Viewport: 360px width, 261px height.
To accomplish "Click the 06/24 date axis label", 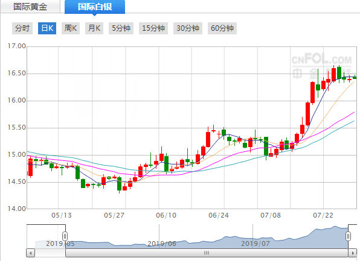I will pos(219,215).
